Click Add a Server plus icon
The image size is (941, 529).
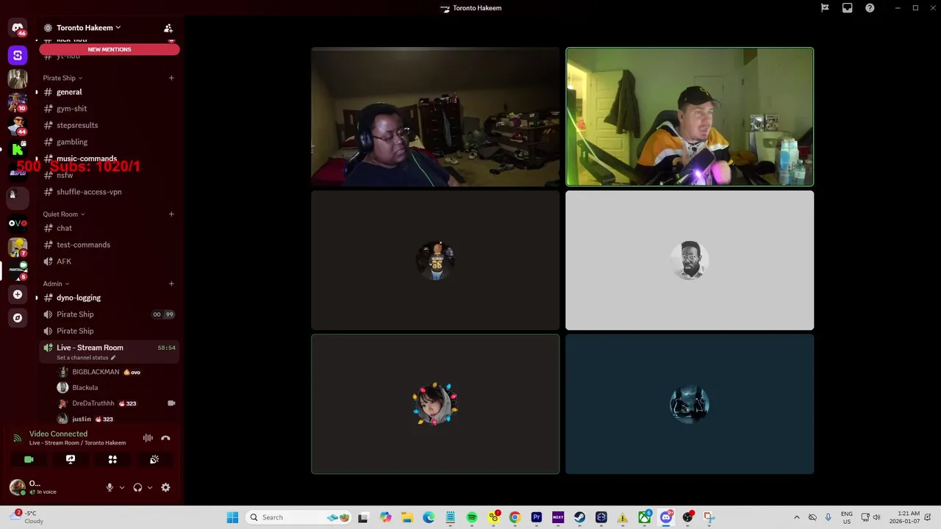[x=18, y=295]
